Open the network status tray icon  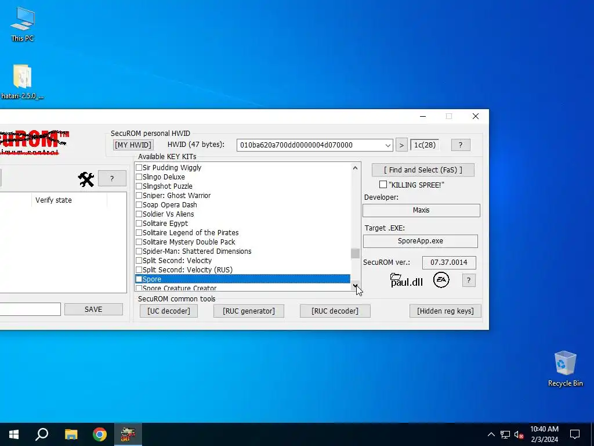click(x=505, y=434)
